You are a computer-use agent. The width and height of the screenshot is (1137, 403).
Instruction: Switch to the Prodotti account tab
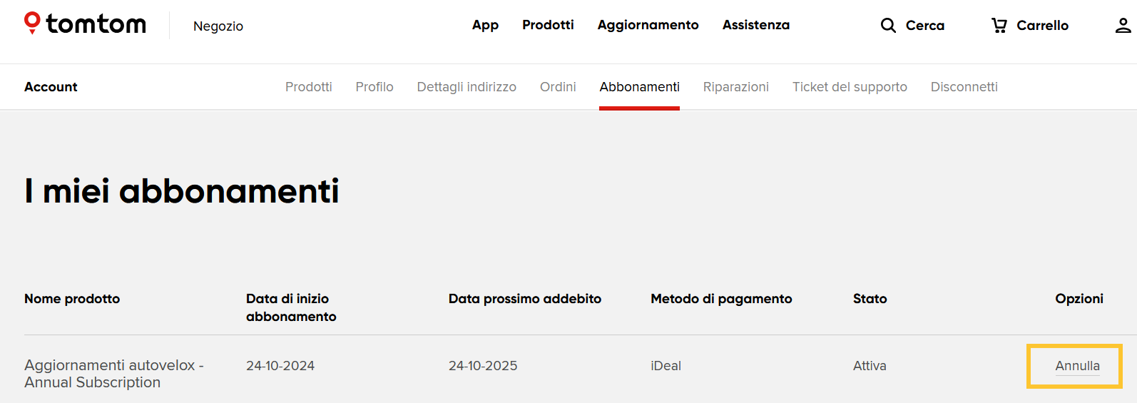pyautogui.click(x=308, y=87)
